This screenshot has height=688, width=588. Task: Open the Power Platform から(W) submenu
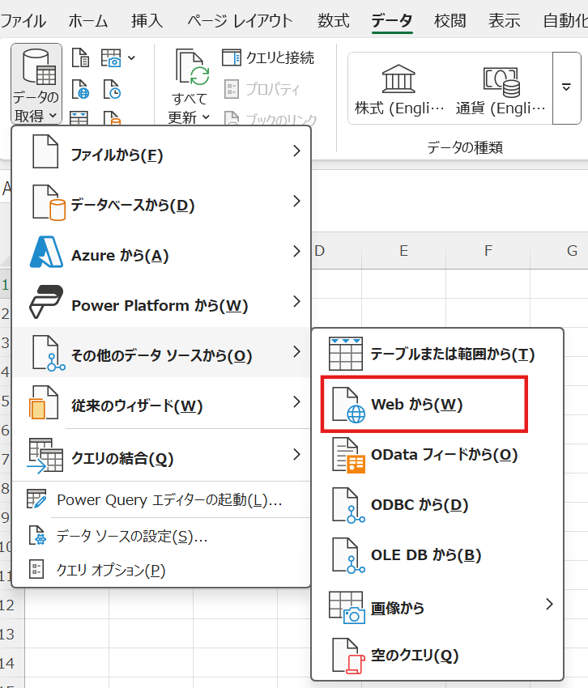161,303
